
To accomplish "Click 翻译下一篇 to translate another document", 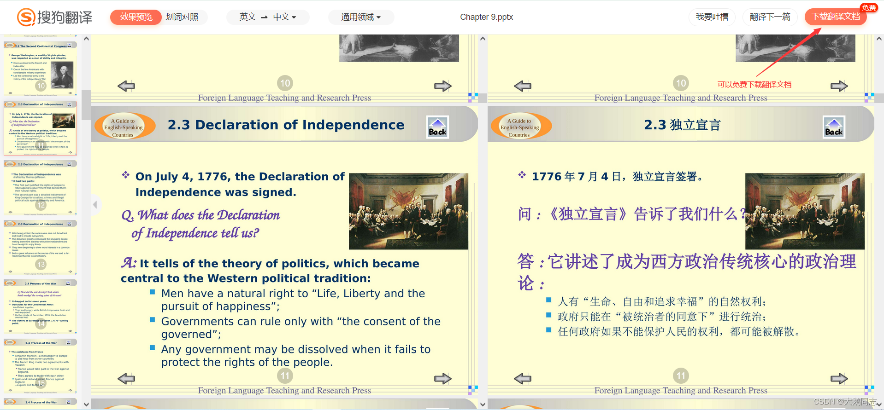I will coord(770,17).
